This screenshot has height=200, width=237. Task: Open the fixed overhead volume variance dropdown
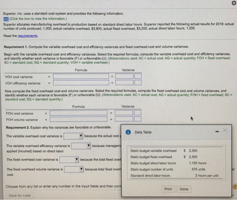point(74,169)
